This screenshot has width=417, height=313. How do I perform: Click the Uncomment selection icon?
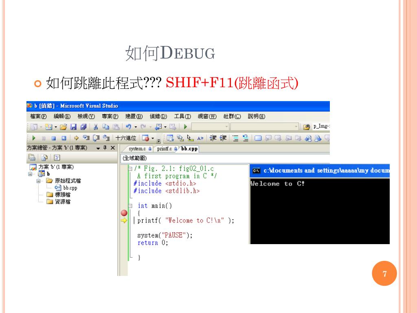(245, 138)
